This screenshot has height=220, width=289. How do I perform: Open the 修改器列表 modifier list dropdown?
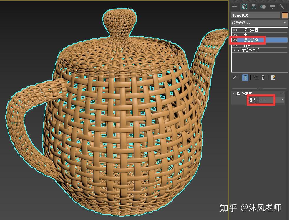click(259, 23)
